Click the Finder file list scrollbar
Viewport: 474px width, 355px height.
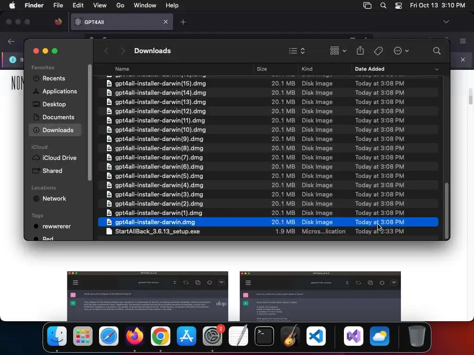coord(447,210)
